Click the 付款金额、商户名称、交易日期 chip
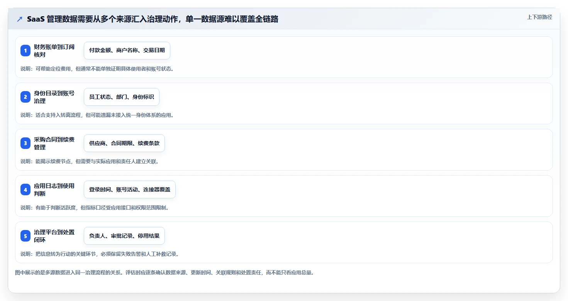568x301 pixels. pyautogui.click(x=127, y=51)
